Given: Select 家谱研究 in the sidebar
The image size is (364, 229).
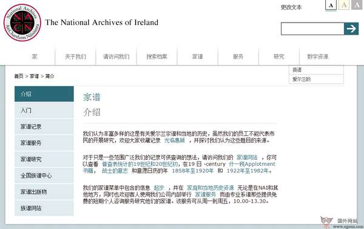Looking at the screenshot, I should coord(44,159).
